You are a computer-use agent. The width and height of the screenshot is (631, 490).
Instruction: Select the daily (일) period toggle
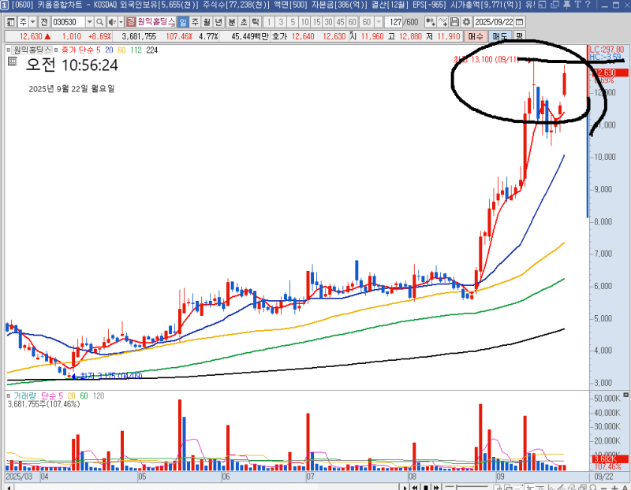click(182, 22)
